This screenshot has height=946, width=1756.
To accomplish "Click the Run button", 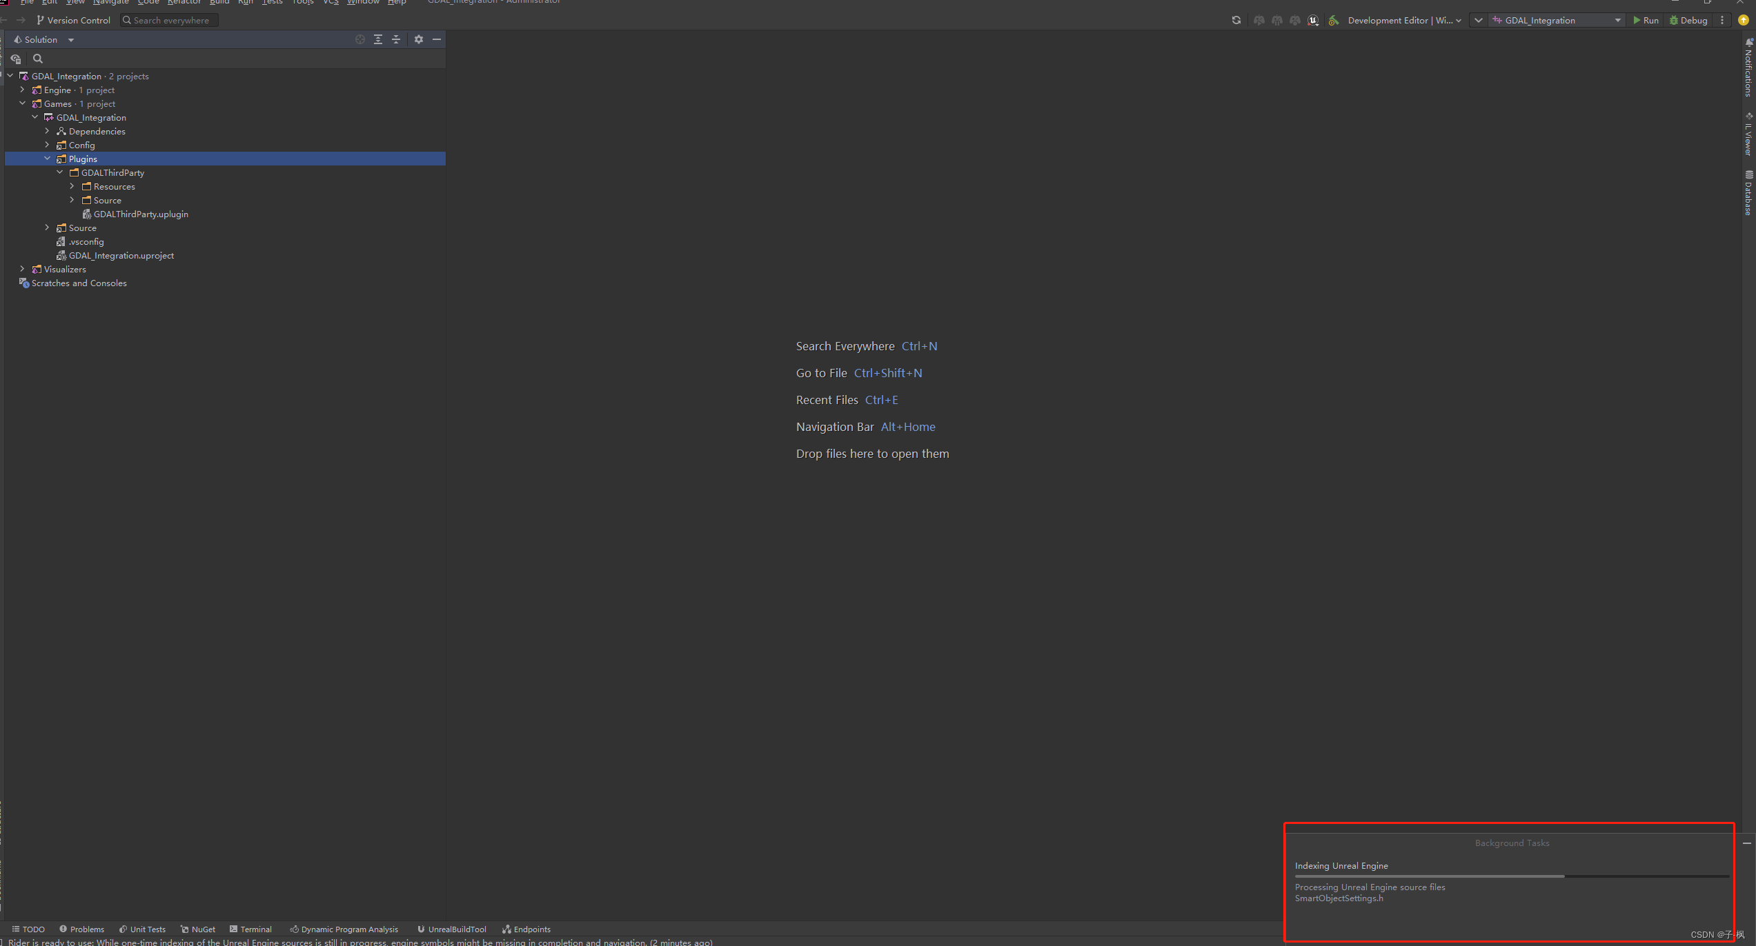I will click(x=1646, y=21).
